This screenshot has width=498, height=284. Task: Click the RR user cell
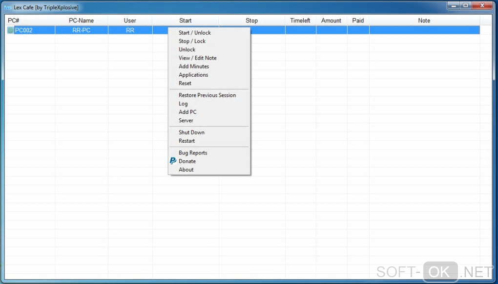click(x=130, y=30)
